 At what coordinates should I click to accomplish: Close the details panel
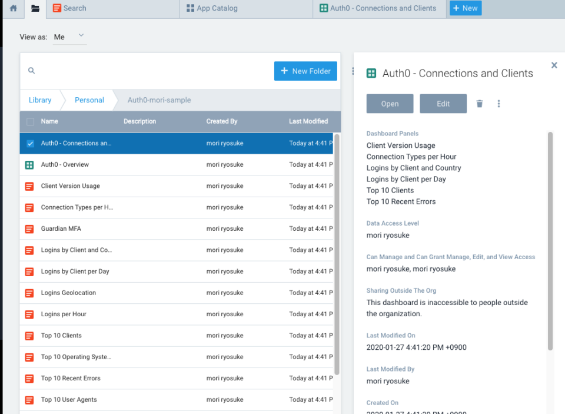[554, 65]
